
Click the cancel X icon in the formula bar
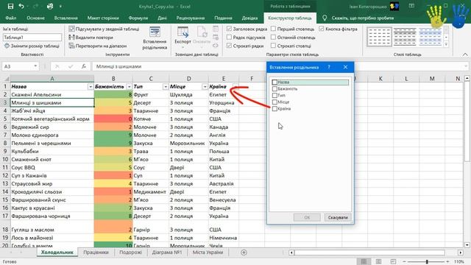(x=57, y=66)
